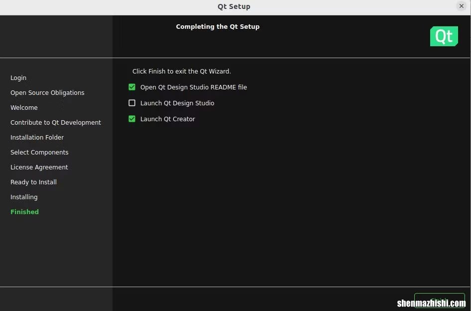Close the Qt Setup window
The image size is (471, 311).
[x=461, y=6]
